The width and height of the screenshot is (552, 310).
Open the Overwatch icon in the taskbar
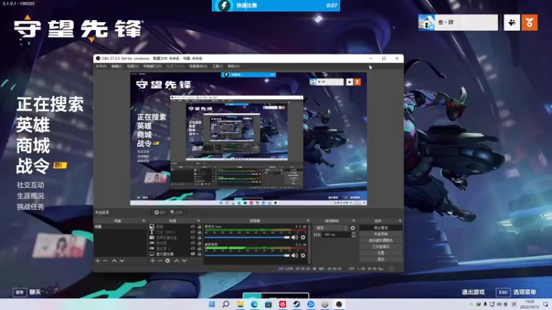[x=324, y=304]
